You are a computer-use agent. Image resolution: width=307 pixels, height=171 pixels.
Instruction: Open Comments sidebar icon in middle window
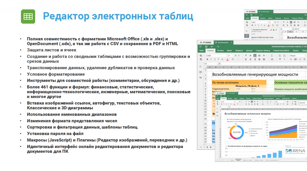tap(201, 72)
